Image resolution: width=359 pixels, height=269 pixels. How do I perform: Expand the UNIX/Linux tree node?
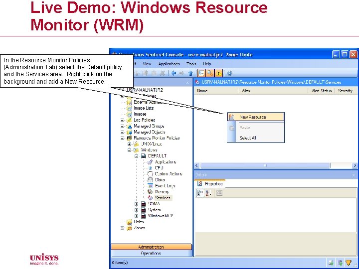click(x=129, y=144)
